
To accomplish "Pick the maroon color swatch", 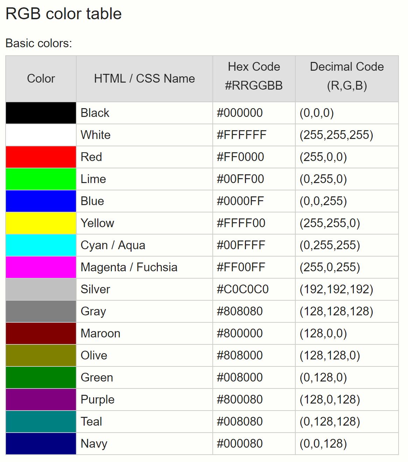I will [41, 334].
